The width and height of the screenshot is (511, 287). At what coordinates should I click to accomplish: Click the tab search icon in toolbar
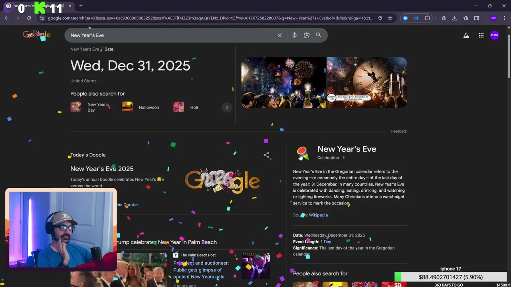477,18
